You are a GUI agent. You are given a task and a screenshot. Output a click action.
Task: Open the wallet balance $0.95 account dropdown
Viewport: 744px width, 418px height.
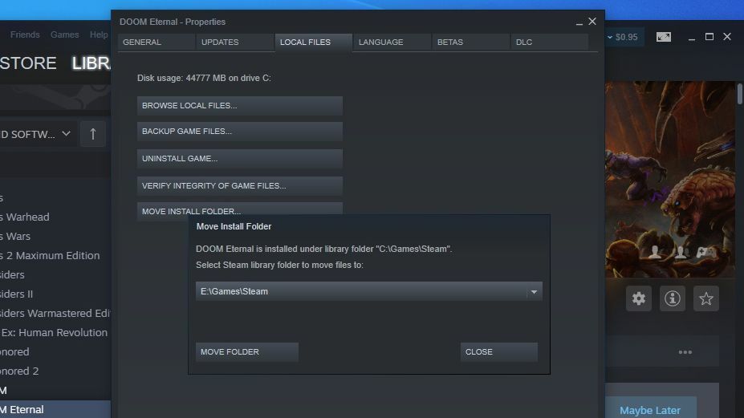point(623,37)
